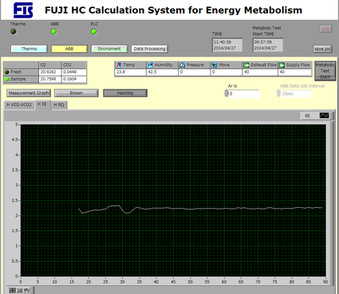Click the Pressure gauge icon

183,65
